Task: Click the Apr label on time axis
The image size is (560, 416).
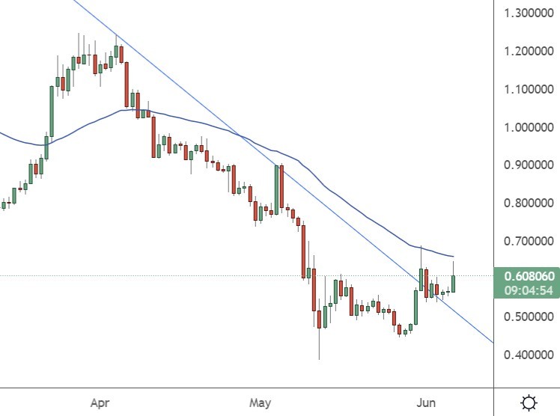Action: 100,403
